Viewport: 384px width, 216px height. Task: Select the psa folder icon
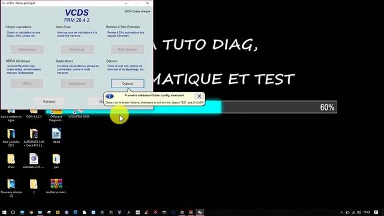[56, 159]
